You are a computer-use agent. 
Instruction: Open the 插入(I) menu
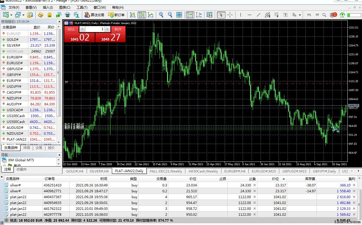click(48, 8)
